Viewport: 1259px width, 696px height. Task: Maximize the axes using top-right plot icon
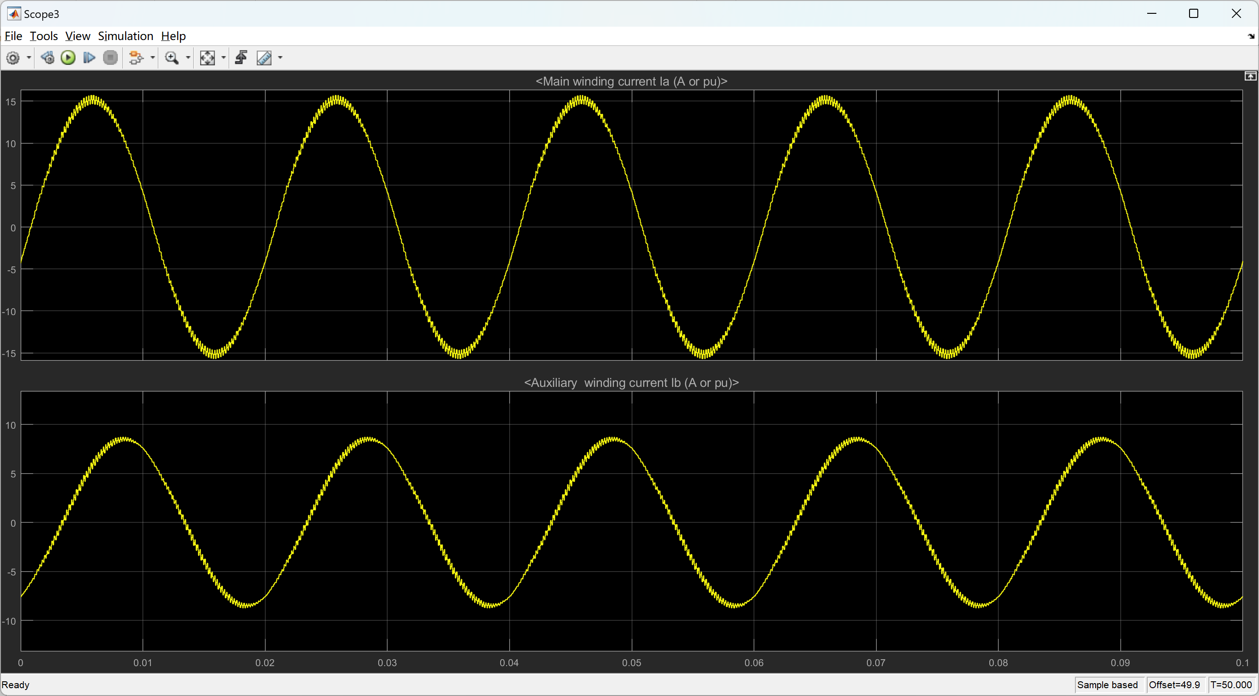(x=1250, y=76)
